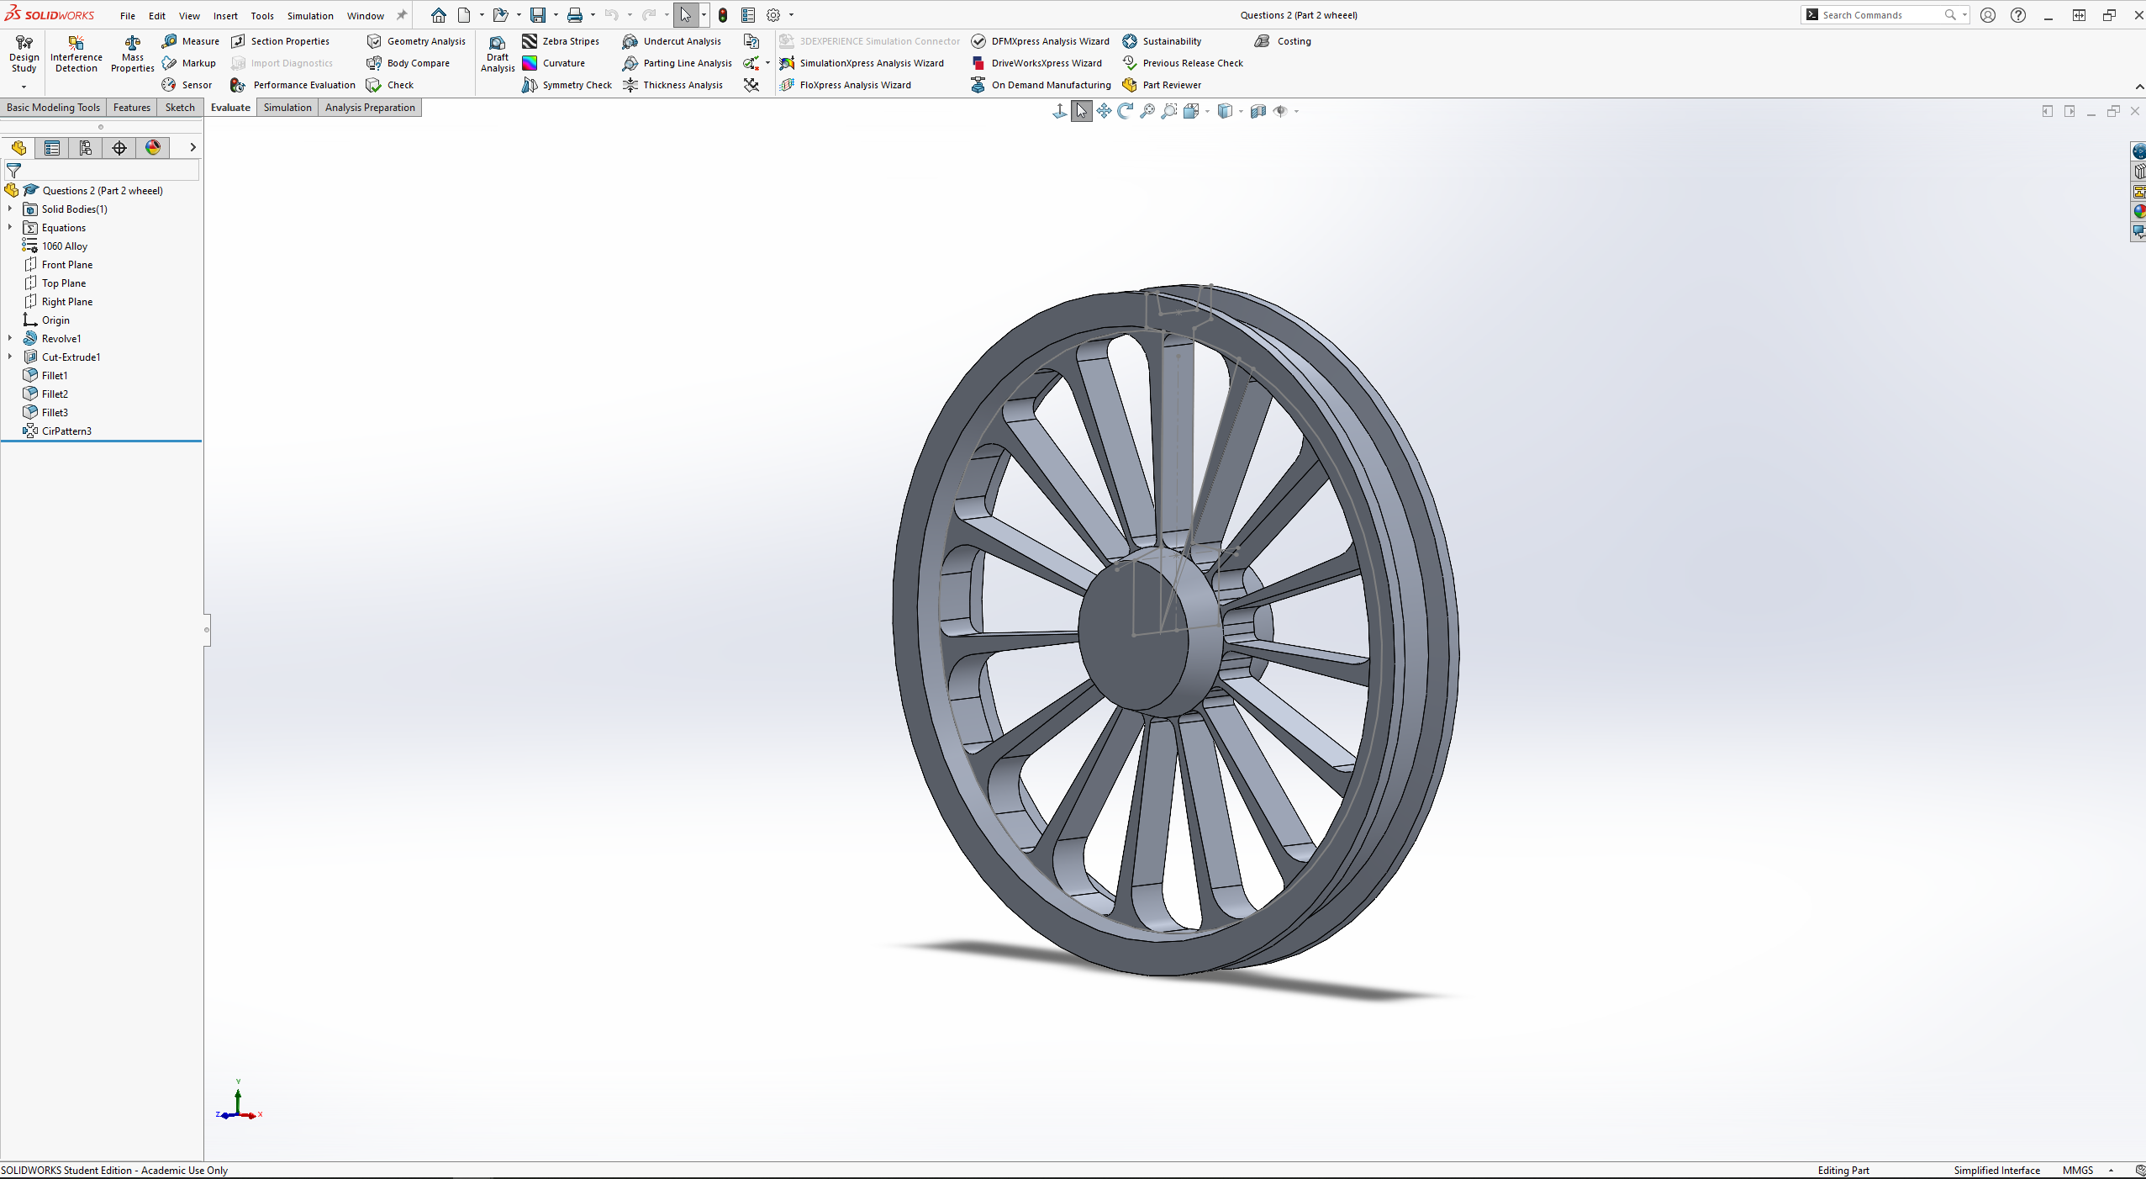
Task: Select the Measure tool
Action: coord(191,41)
